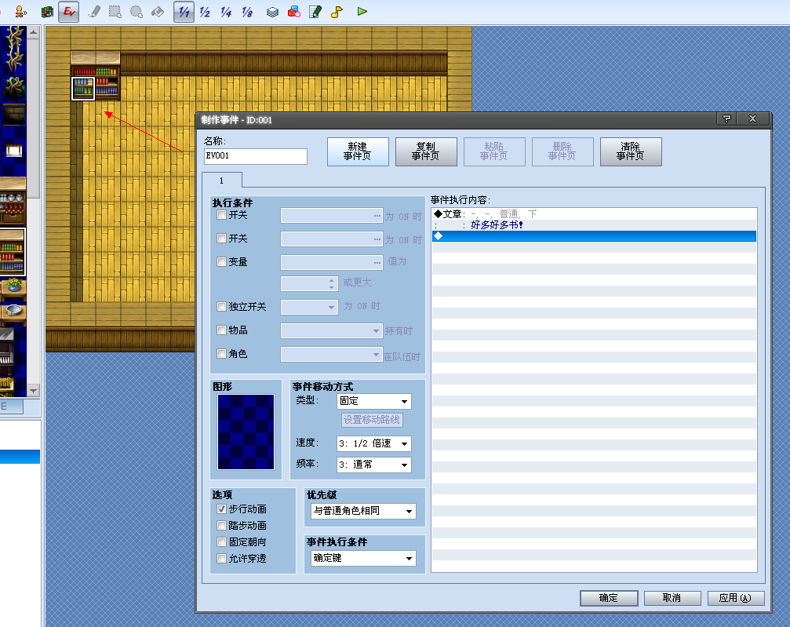Click the 名称 event name field EV001
The width and height of the screenshot is (790, 627).
pyautogui.click(x=256, y=155)
